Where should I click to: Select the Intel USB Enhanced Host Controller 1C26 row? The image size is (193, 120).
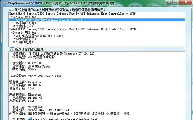(73, 14)
